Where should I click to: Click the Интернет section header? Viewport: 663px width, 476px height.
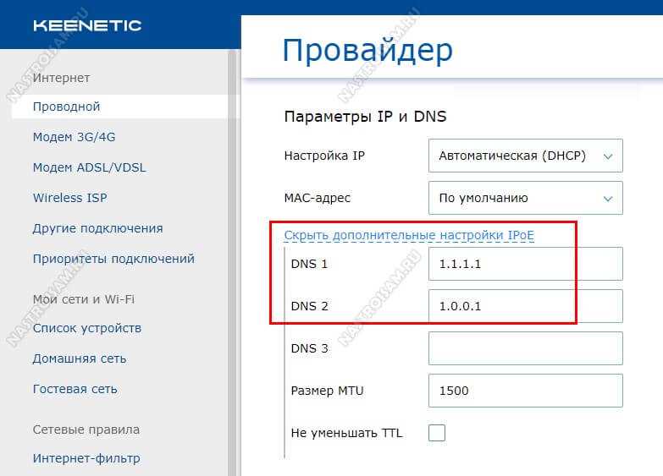[x=61, y=78]
